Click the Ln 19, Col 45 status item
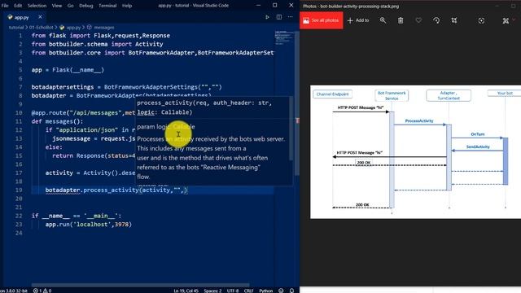This screenshot has width=521, height=293. point(186,291)
